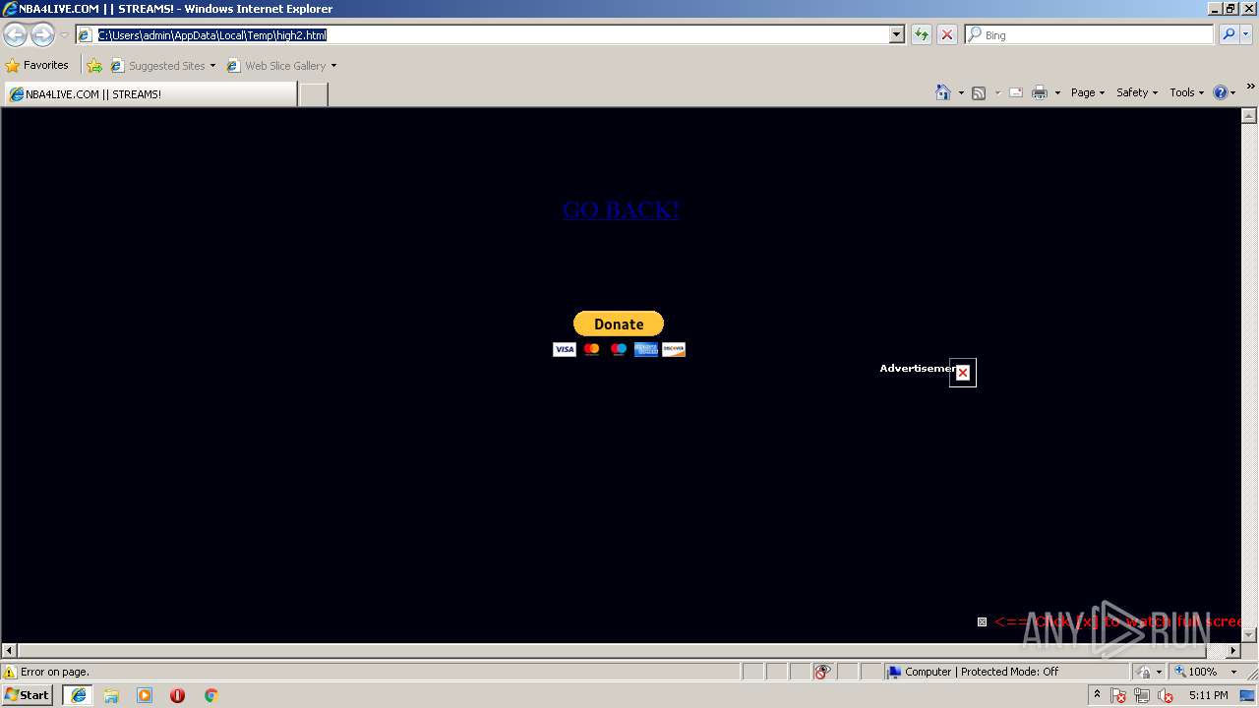The image size is (1259, 708).
Task: Click the browser Forward arrow button
Action: point(42,35)
